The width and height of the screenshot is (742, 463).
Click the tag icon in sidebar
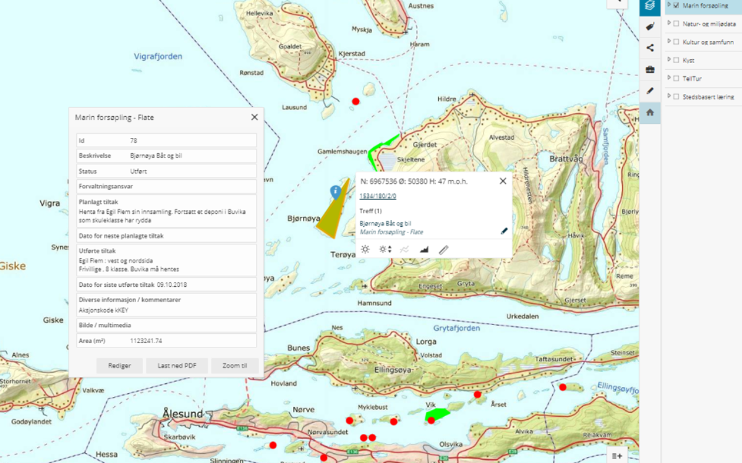(649, 27)
